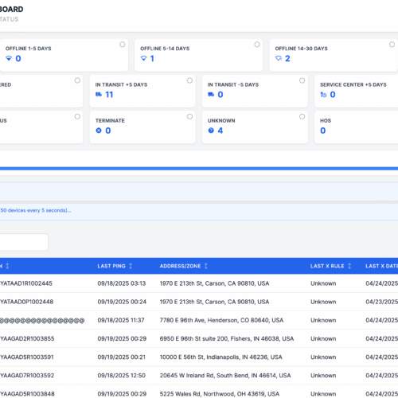Select the Offline 5-14 Days radio button
This screenshot has width=398, height=398.
pos(257,45)
